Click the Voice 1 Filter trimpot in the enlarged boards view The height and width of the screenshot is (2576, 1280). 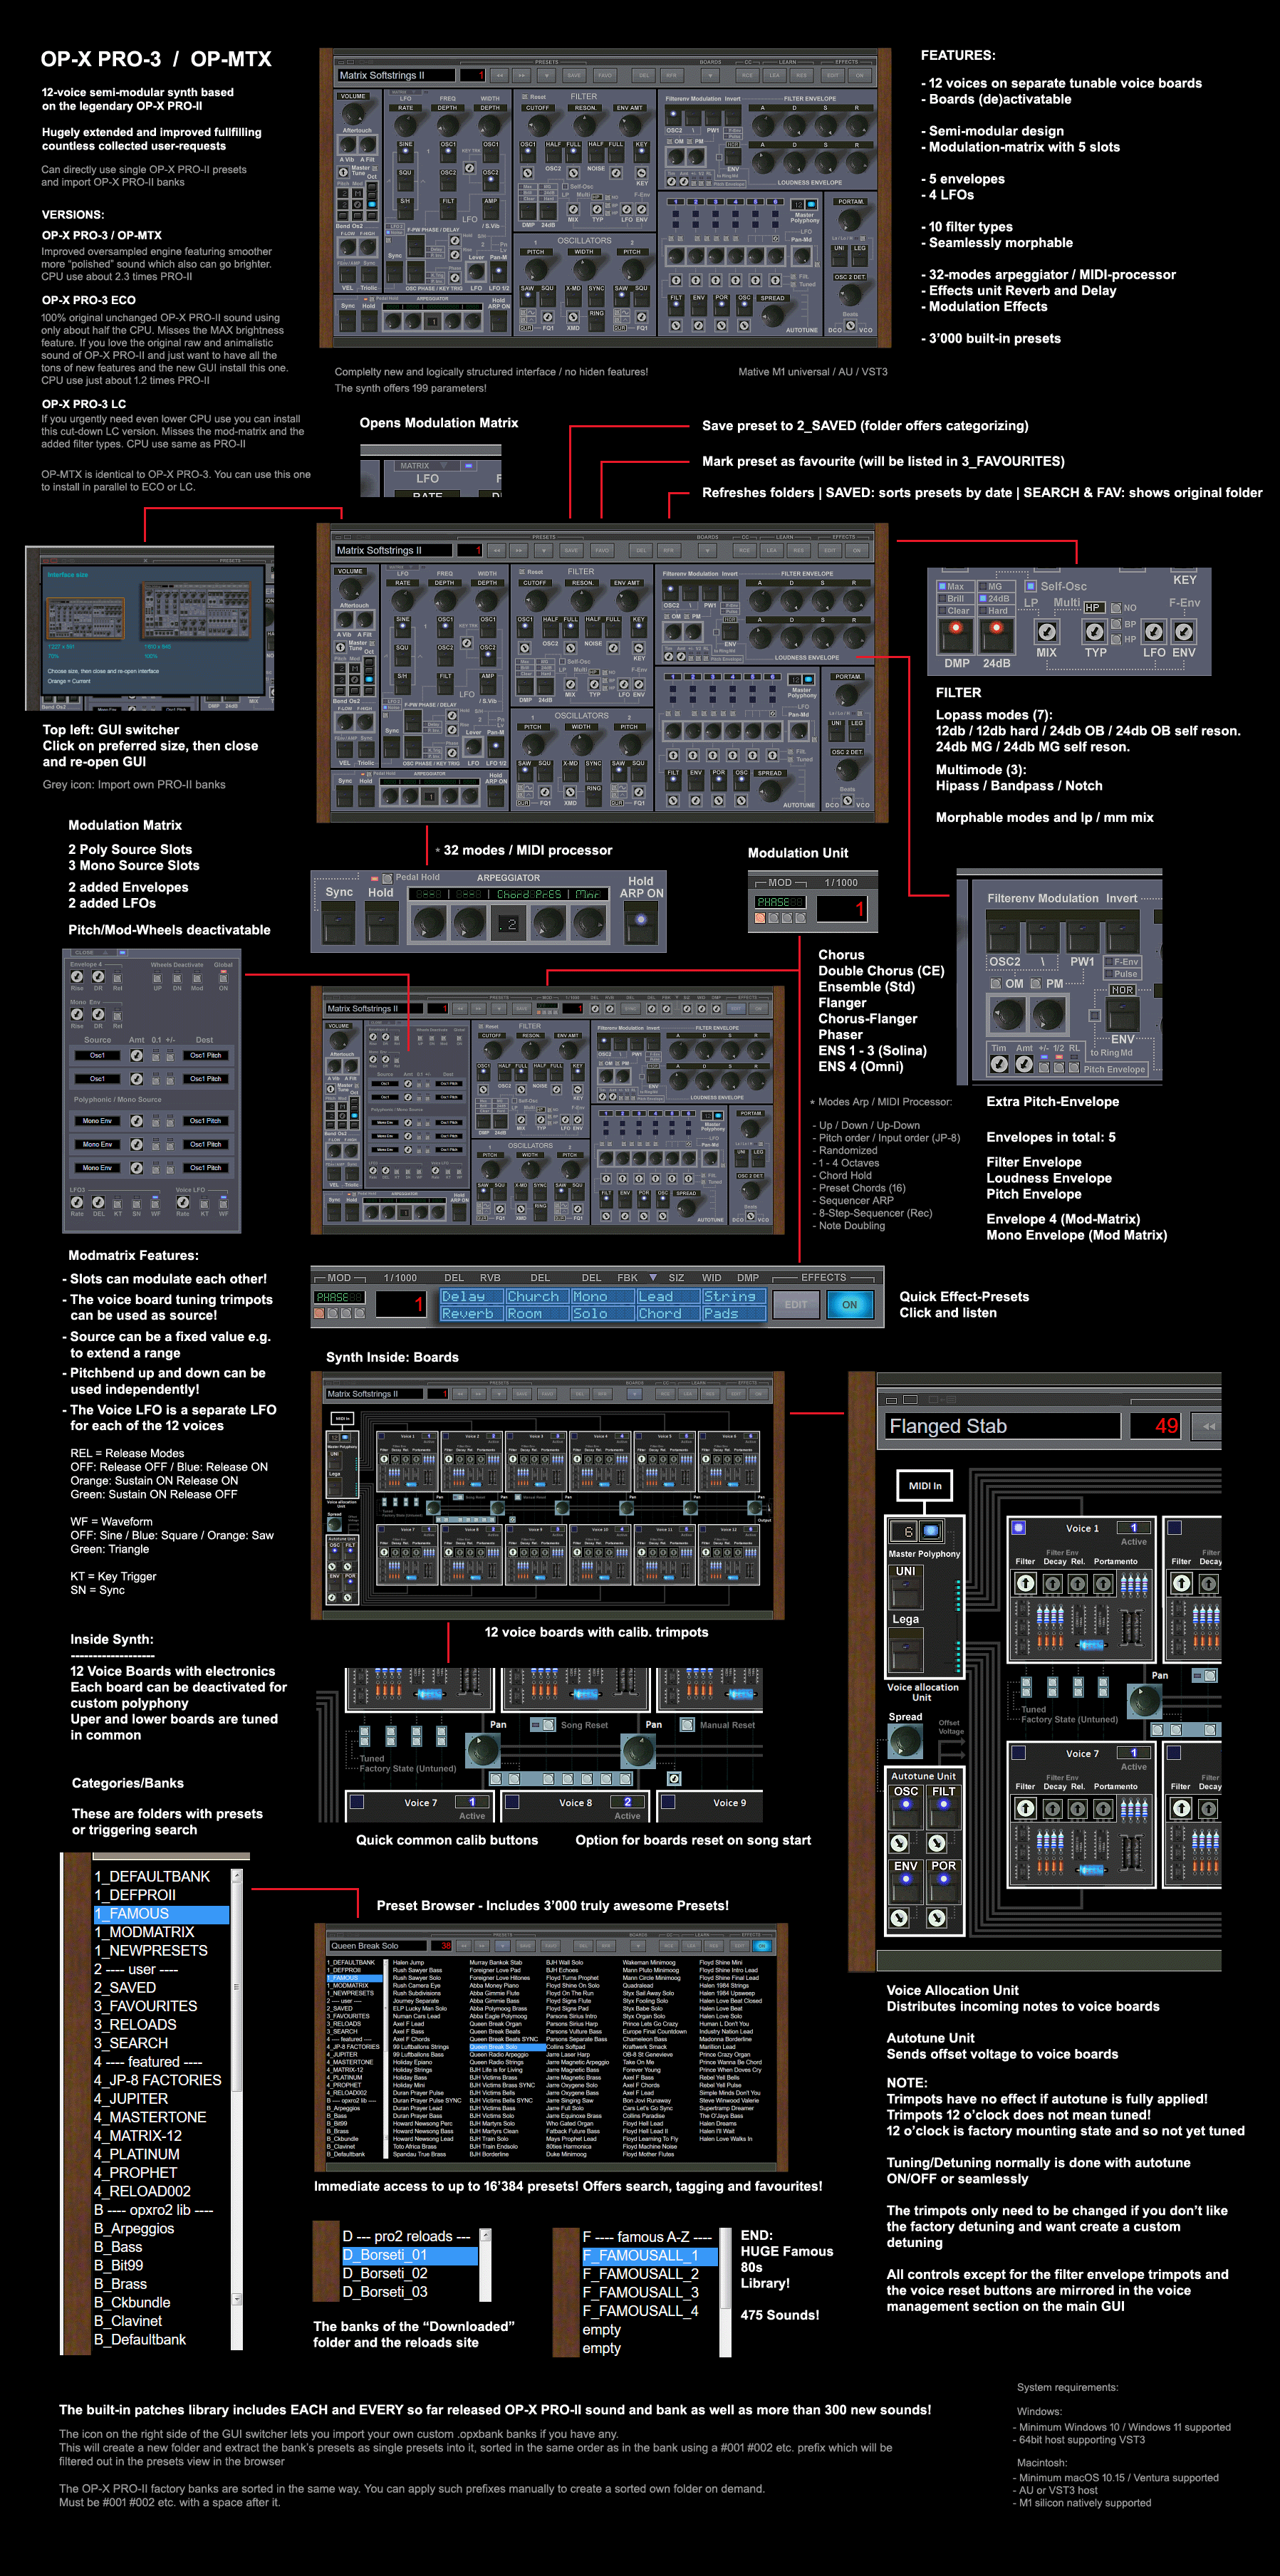coord(1025,1583)
